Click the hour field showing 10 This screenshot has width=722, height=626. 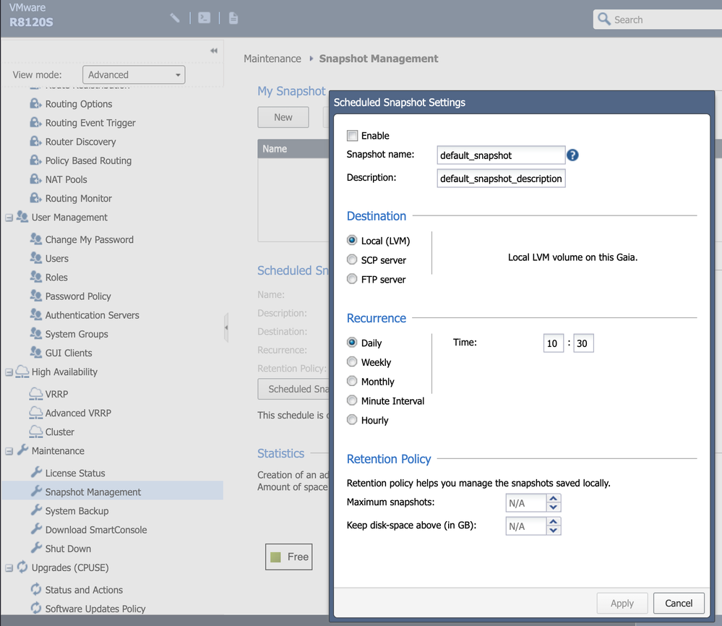[553, 343]
